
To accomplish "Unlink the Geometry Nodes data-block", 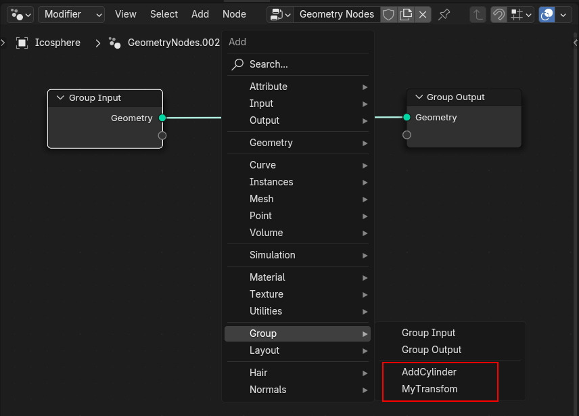I will point(423,15).
